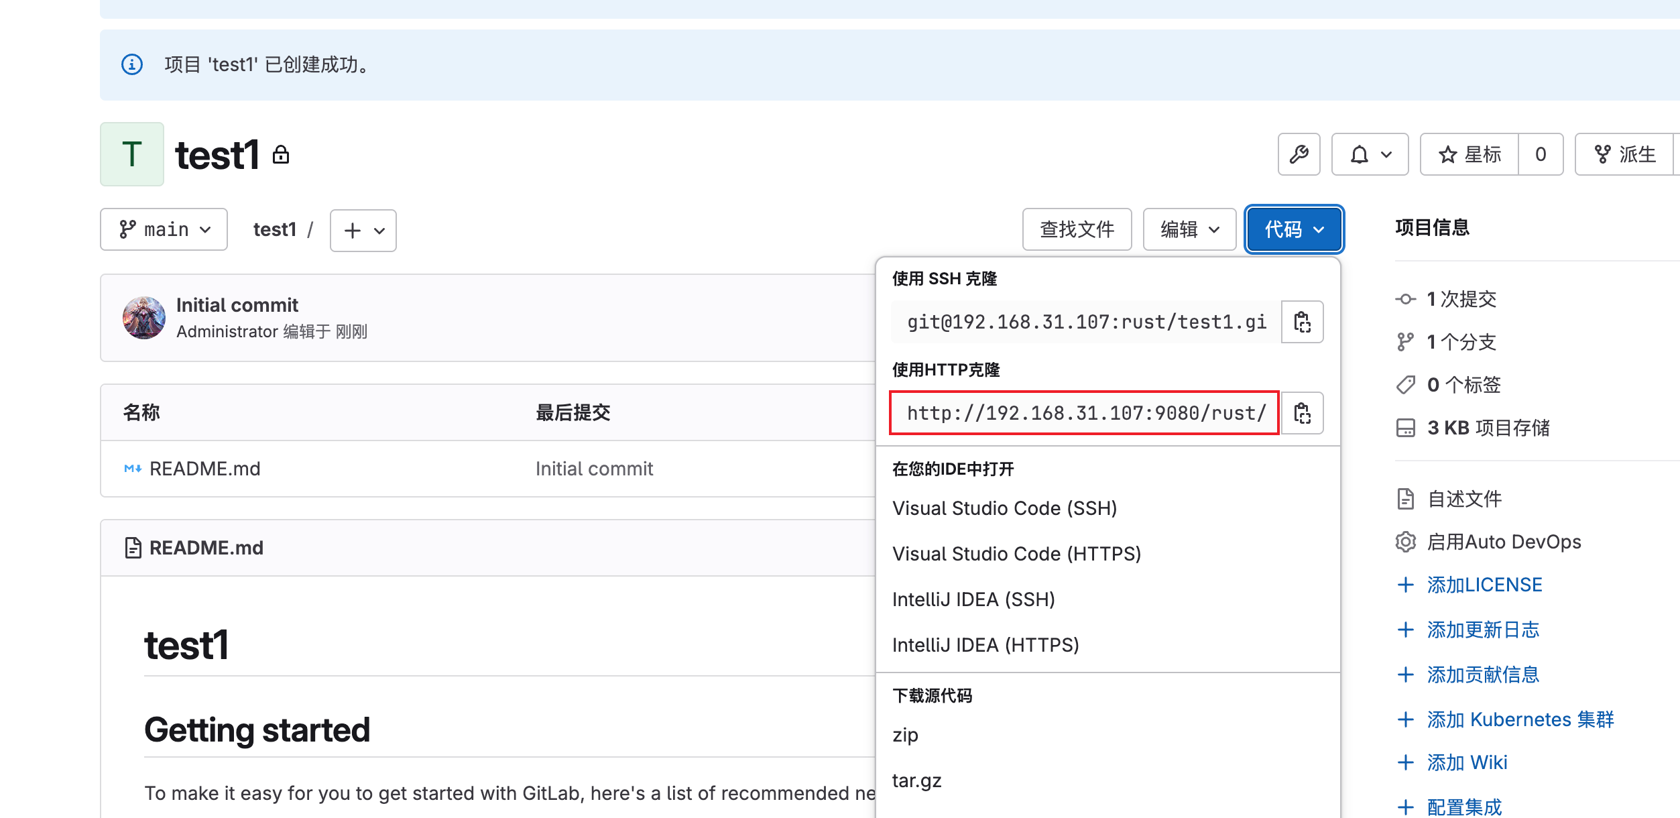
Task: Open the notification bell dropdown
Action: pyautogui.click(x=1370, y=155)
